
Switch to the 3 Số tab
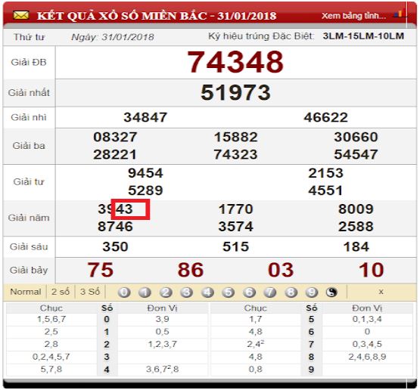[90, 292]
